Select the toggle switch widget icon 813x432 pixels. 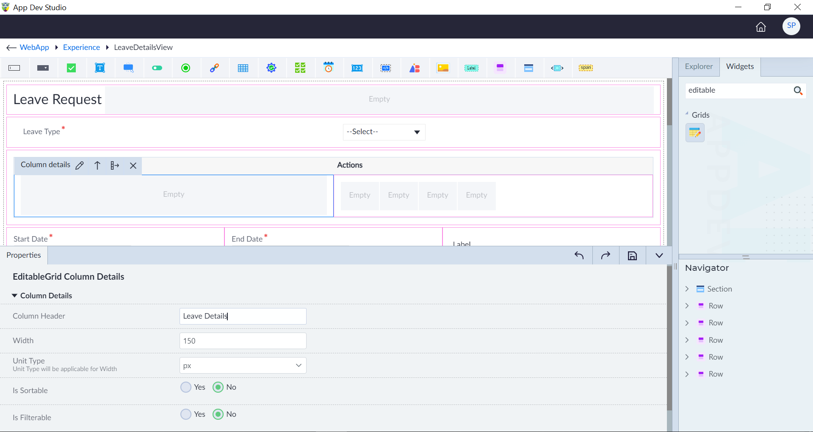157,68
